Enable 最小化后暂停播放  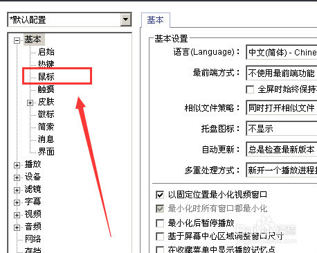pos(160,223)
